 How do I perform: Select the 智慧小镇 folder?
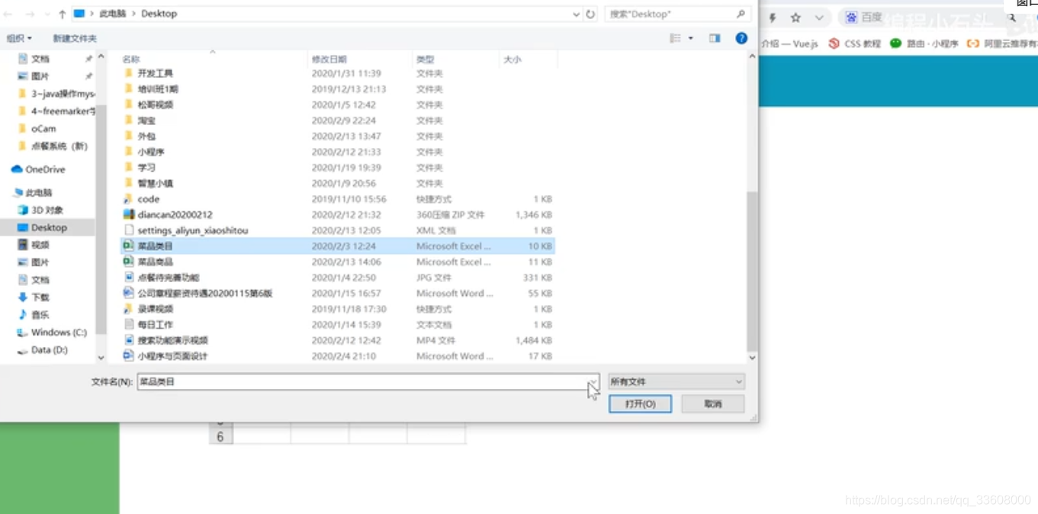(x=156, y=184)
